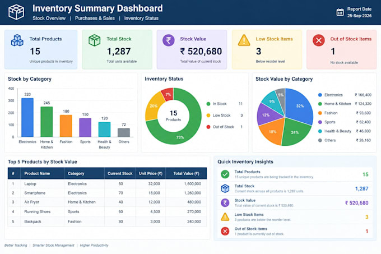381x254 pixels.
Task: Click the green 24% pie slice
Action: 295,132
